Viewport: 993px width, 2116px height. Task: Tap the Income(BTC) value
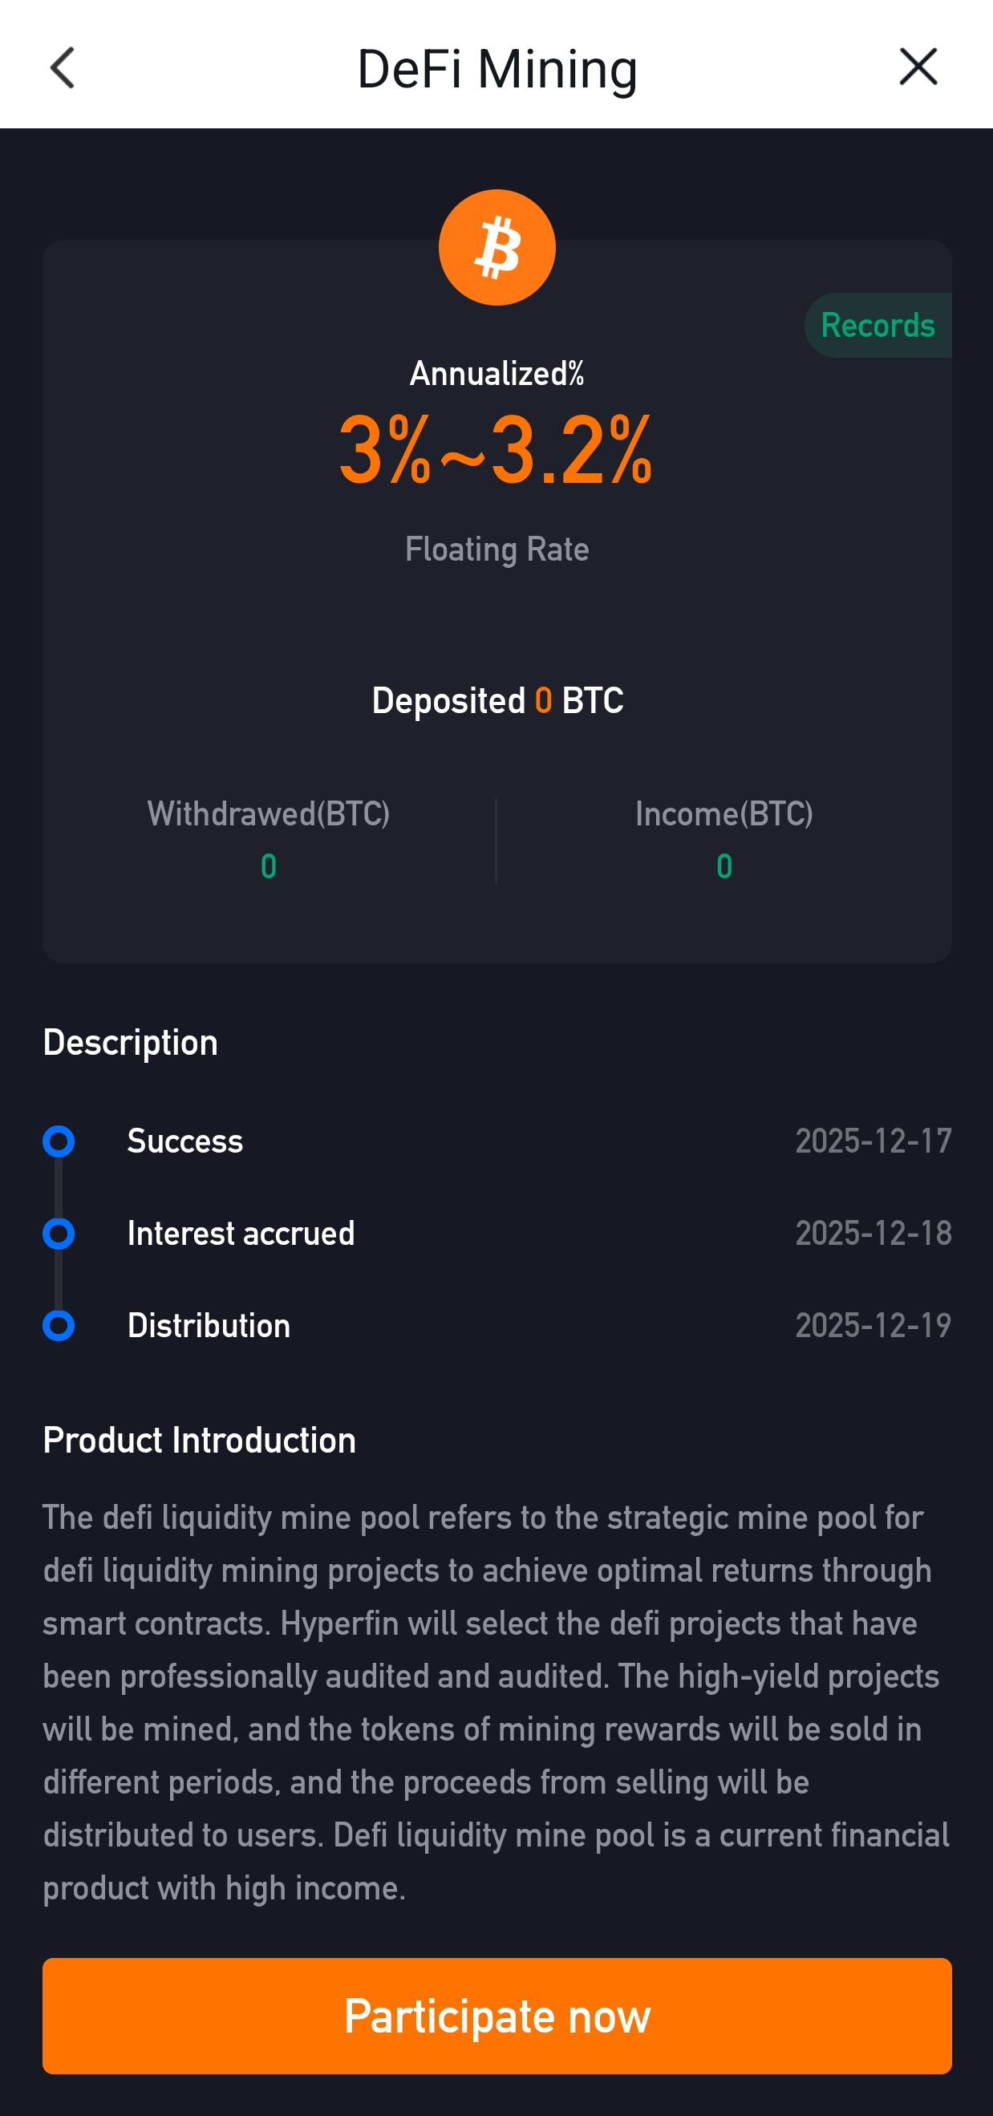[723, 866]
